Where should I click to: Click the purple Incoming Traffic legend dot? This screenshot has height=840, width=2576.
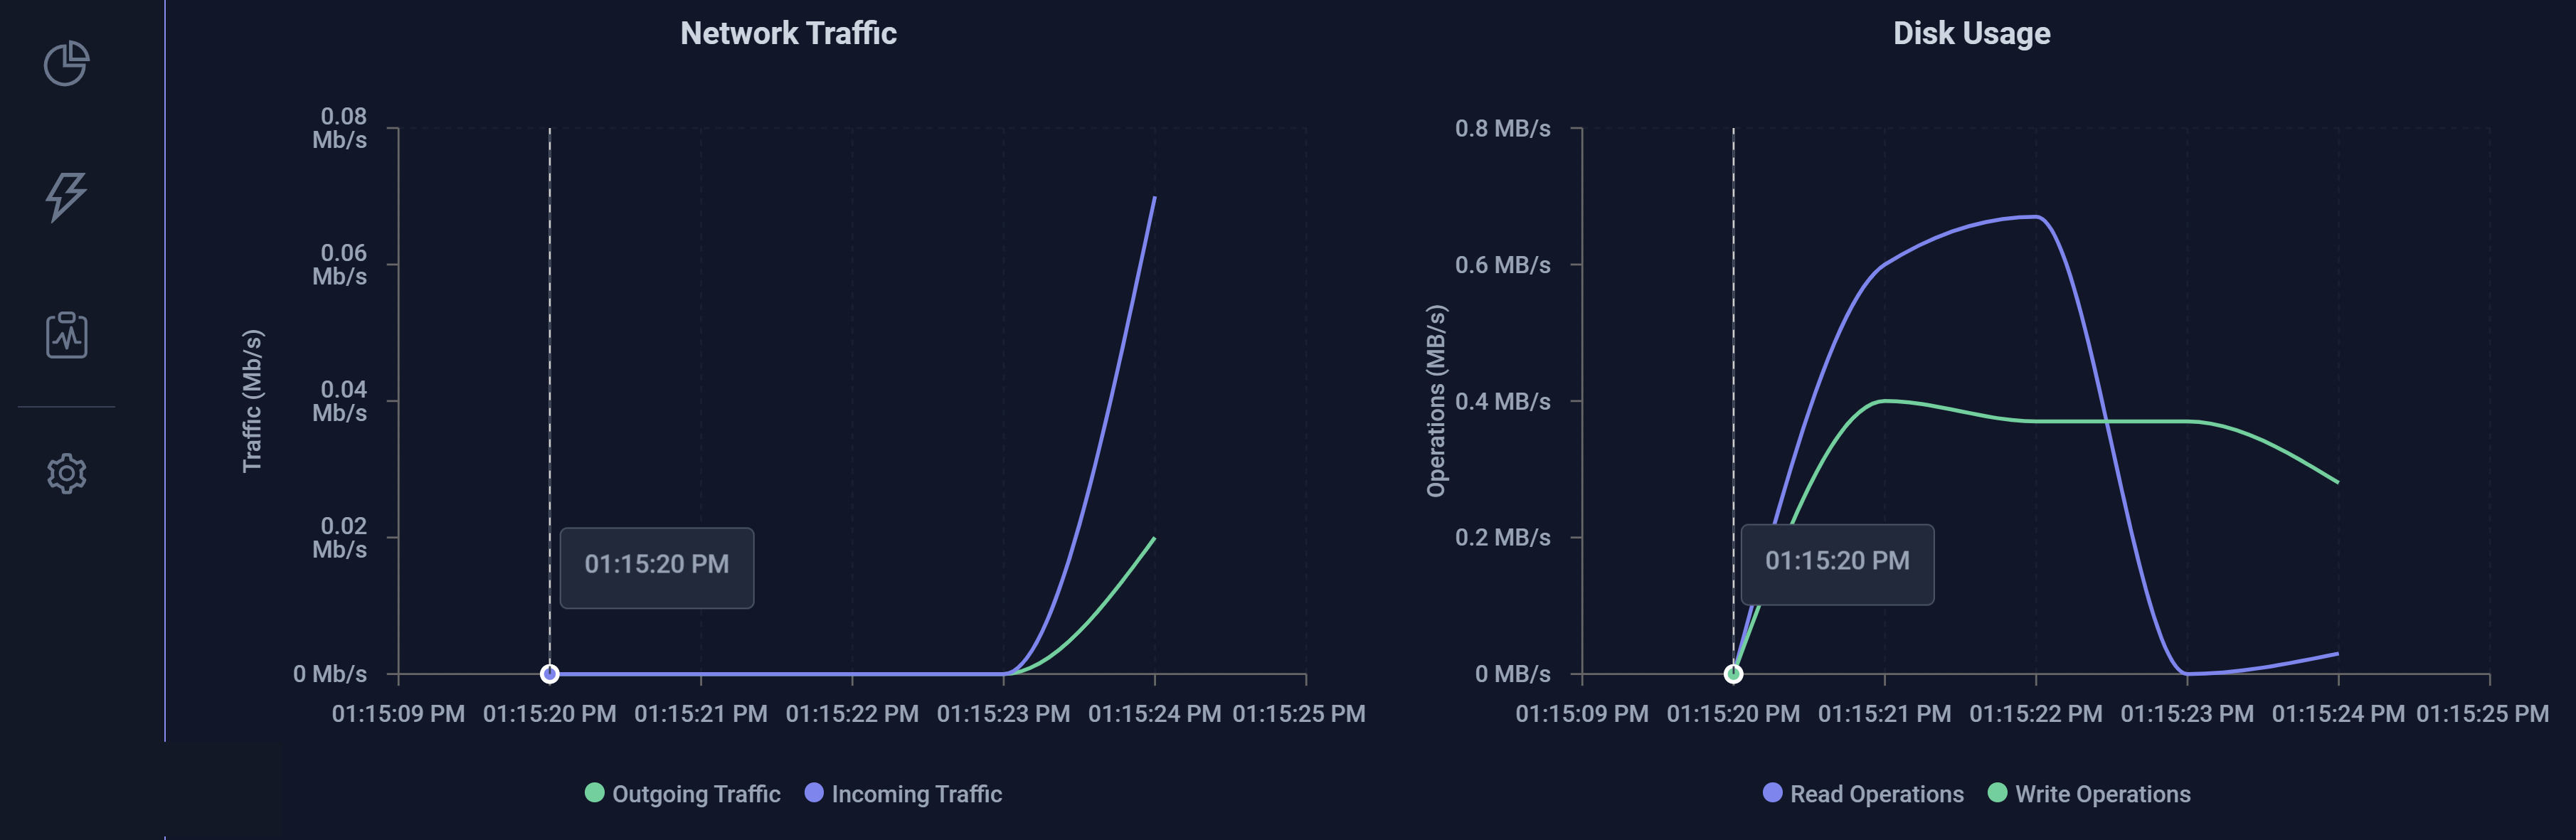(x=814, y=793)
